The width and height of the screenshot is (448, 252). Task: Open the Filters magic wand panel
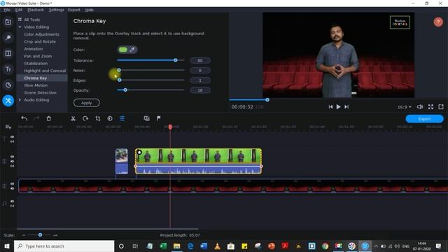click(8, 37)
